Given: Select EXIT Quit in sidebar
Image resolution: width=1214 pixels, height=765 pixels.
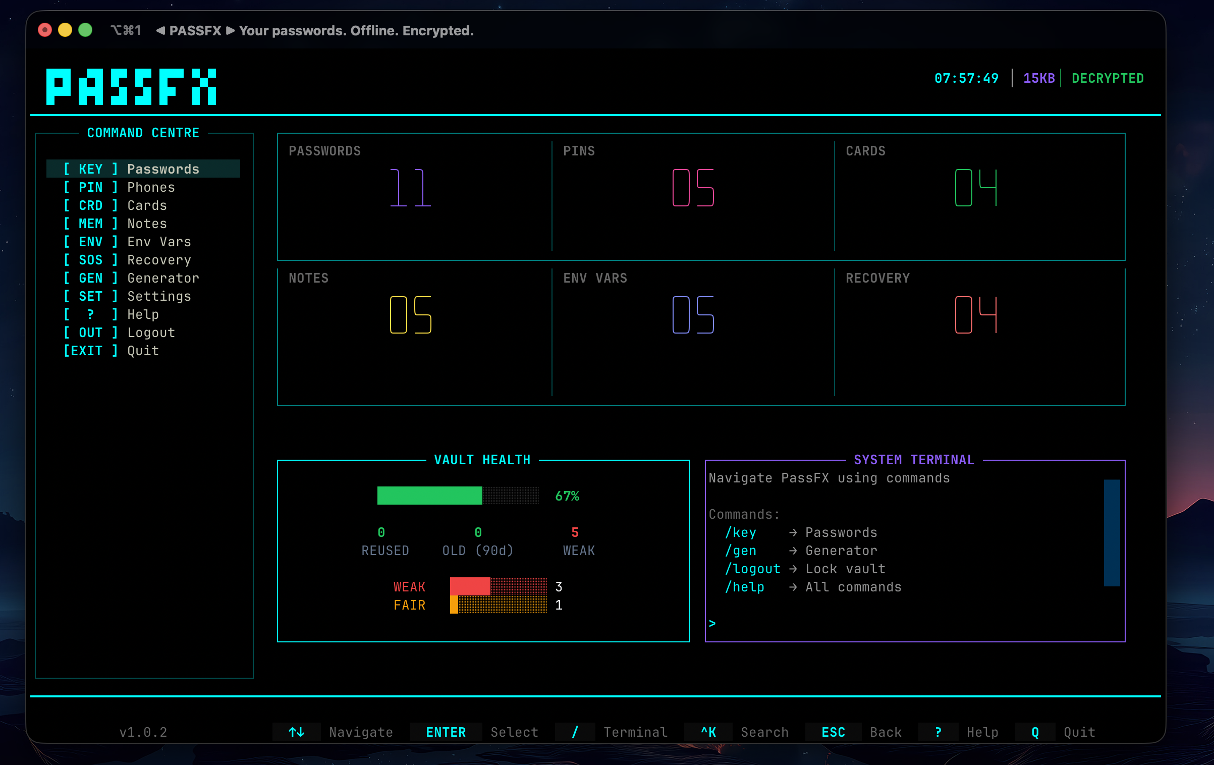Looking at the screenshot, I should 143,351.
